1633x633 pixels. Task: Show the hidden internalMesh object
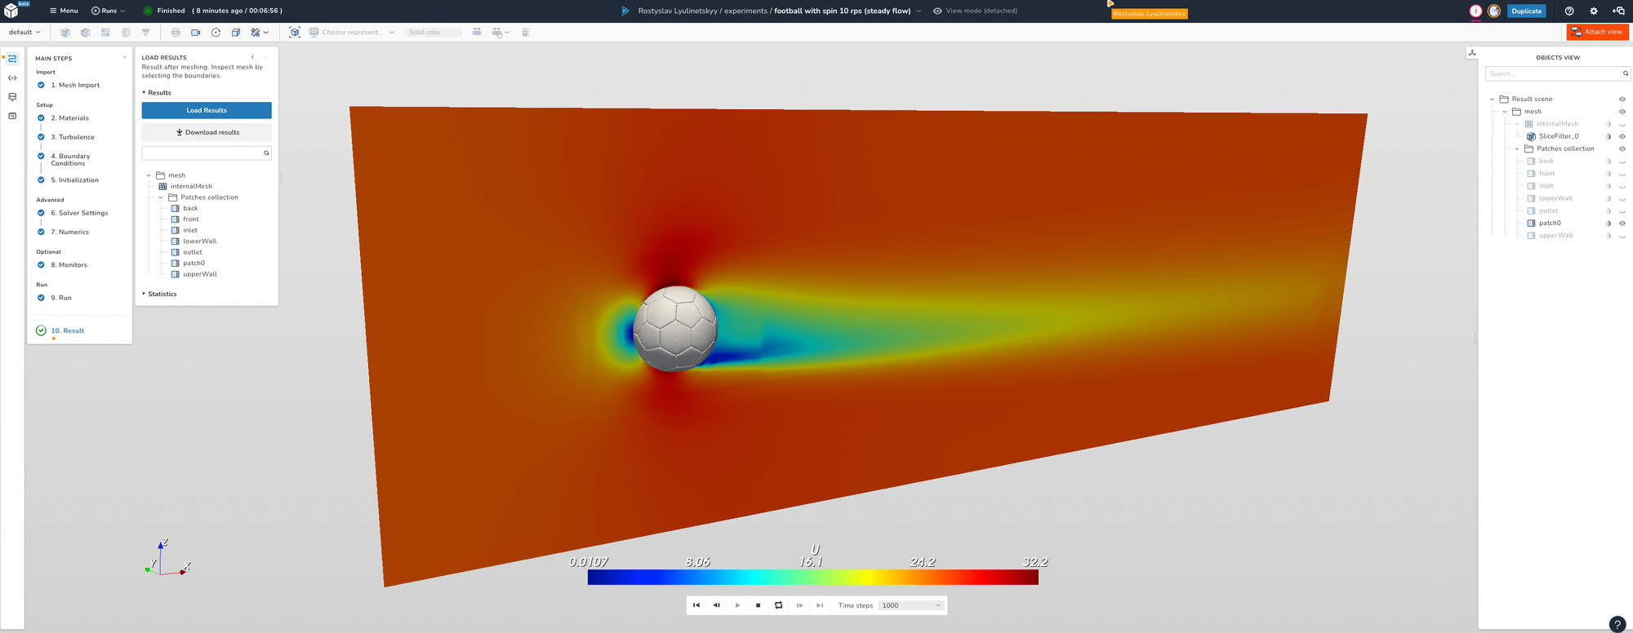point(1622,125)
